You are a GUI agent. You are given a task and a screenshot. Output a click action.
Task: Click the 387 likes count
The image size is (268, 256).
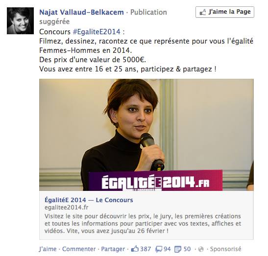pyautogui.click(x=146, y=249)
